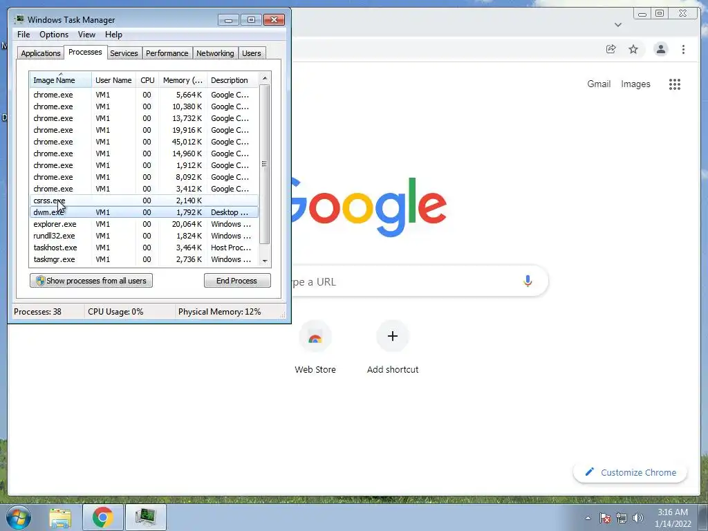Select the rundll32.exe process row
708x531 pixels.
coord(145,236)
